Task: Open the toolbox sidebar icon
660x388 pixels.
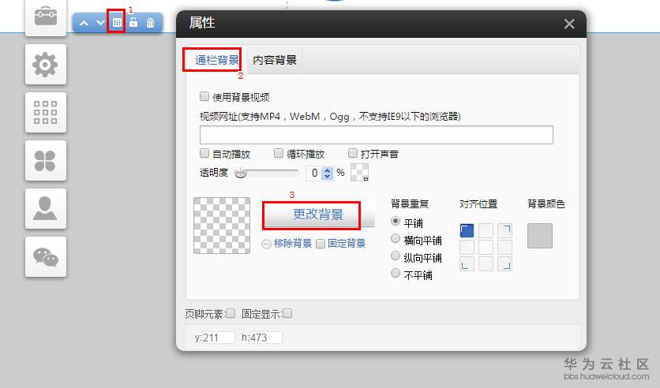Action: coord(46,17)
